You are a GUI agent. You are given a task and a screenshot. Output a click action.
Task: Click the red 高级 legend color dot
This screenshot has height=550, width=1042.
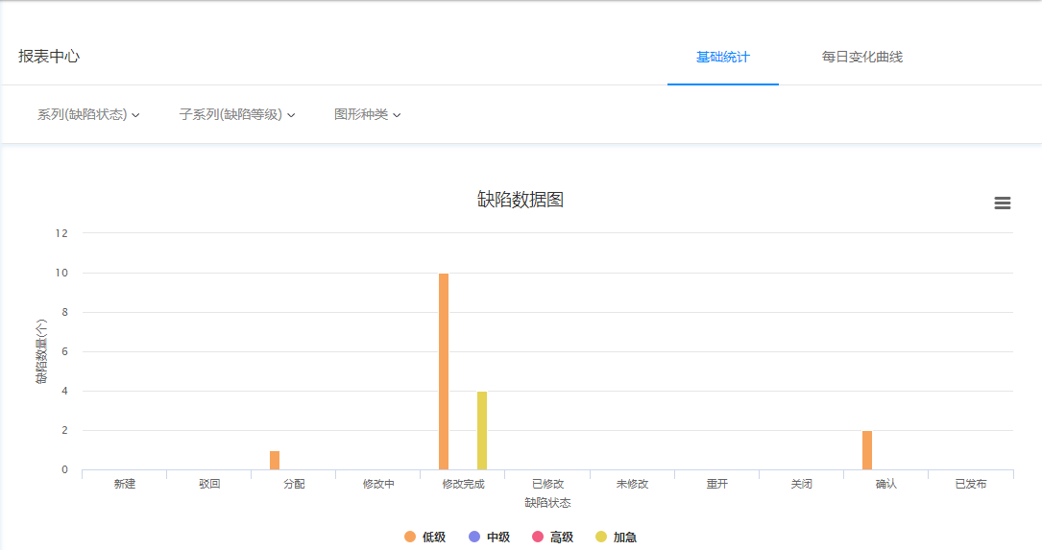click(x=538, y=538)
